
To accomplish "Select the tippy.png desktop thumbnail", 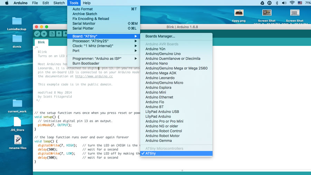I will pos(238,13).
